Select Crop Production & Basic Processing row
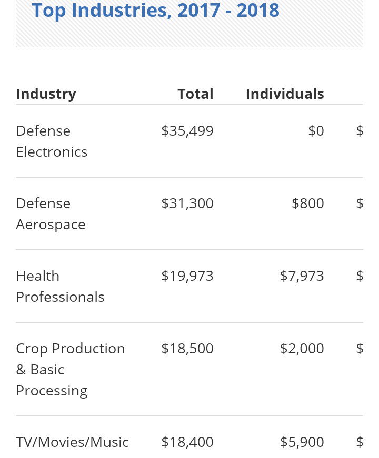Image resolution: width=379 pixels, height=458 pixels. pos(71,370)
